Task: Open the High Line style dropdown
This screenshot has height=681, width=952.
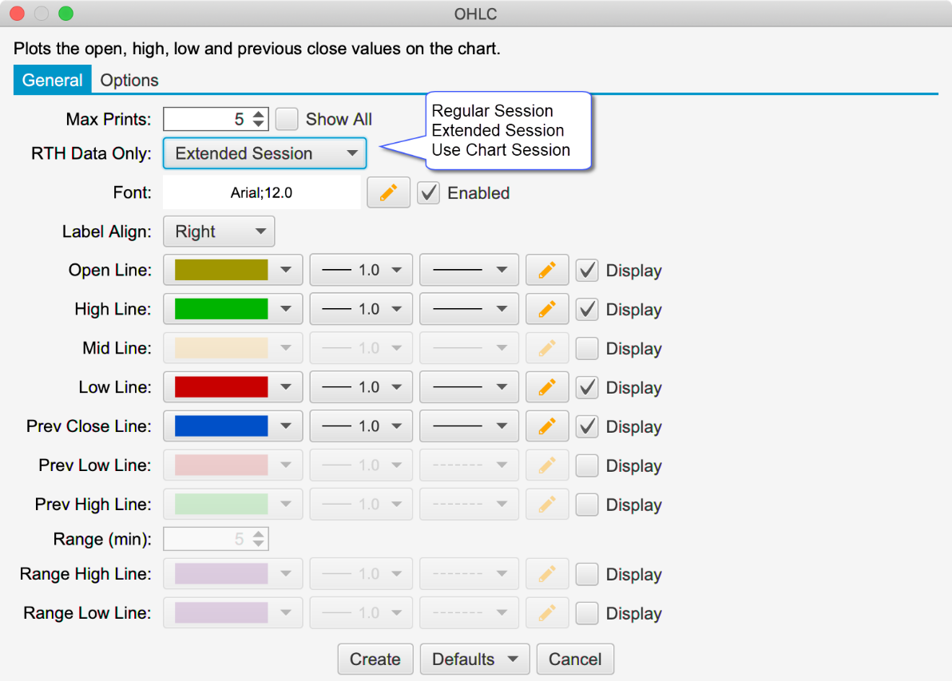Action: (469, 310)
